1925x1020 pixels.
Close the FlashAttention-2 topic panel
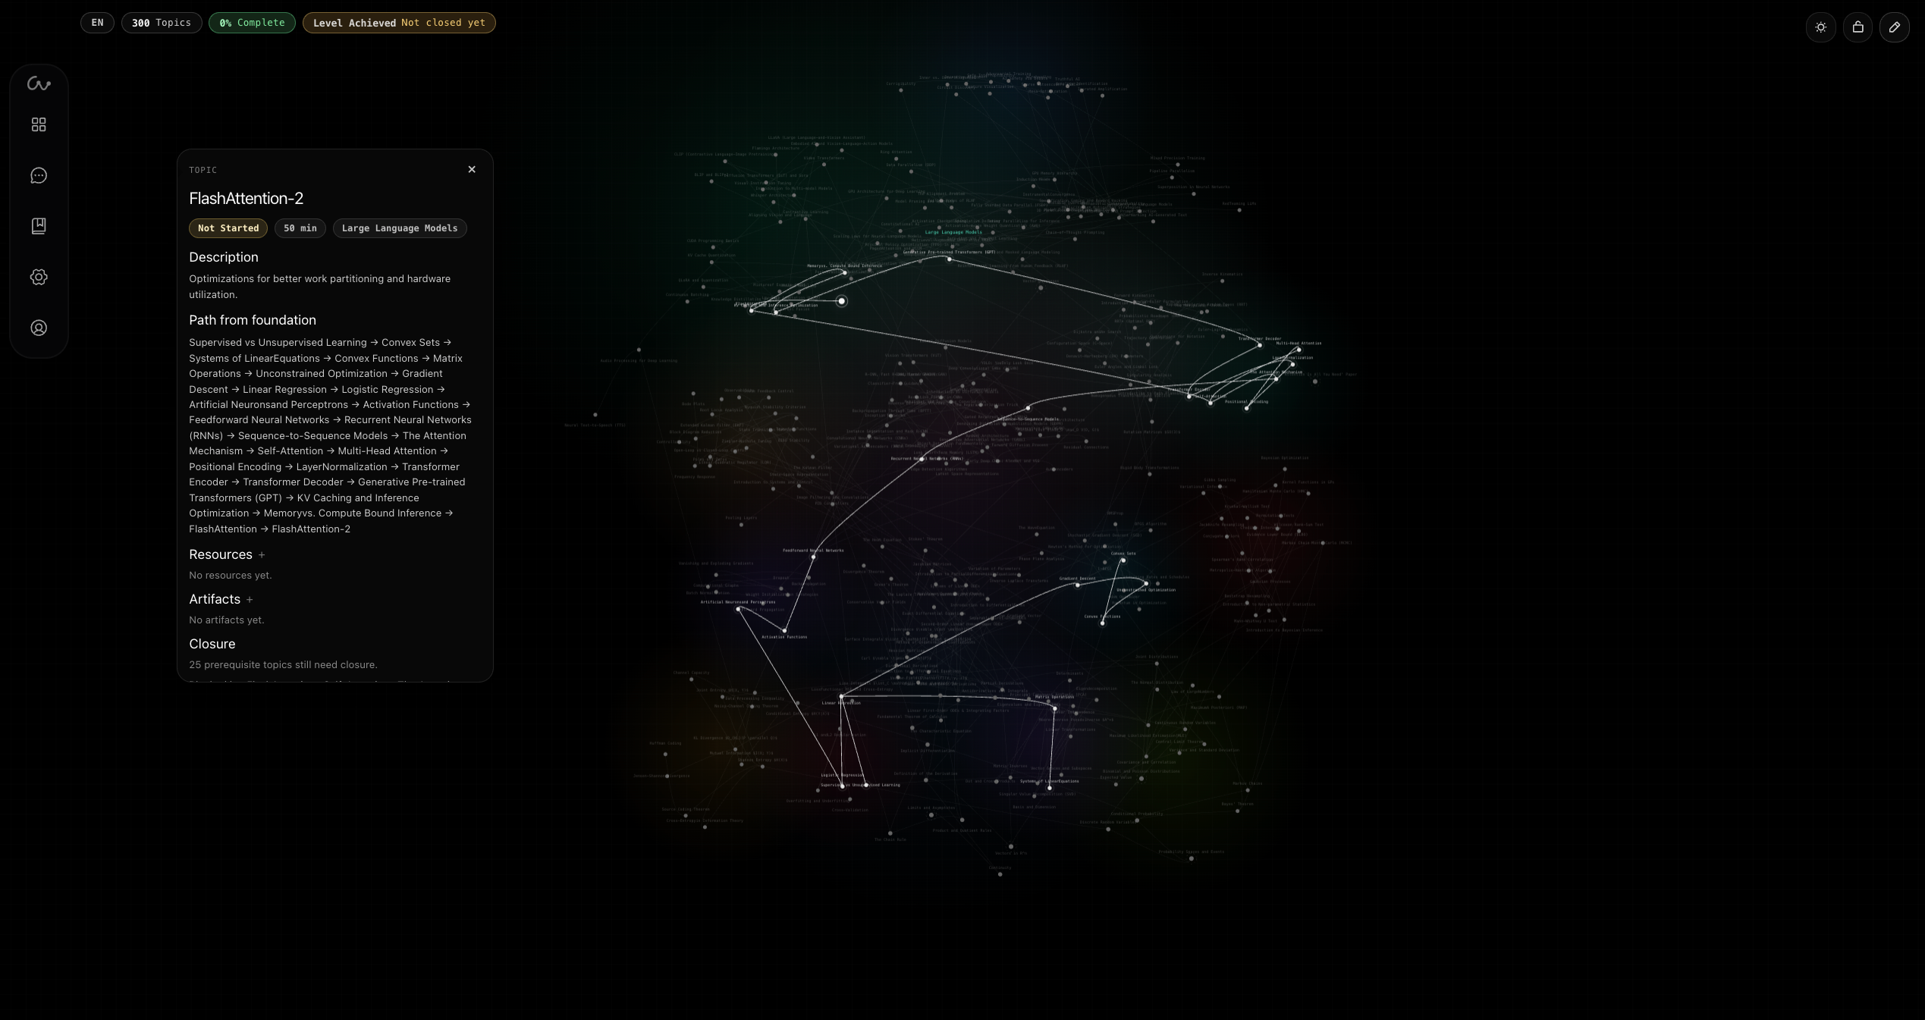pos(472,169)
